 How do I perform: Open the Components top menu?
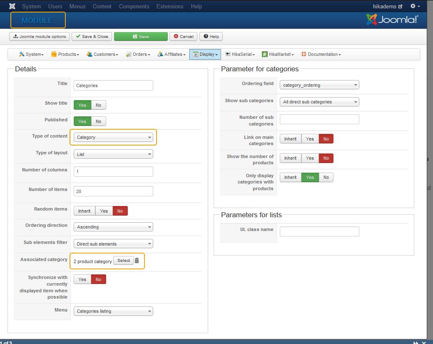[x=134, y=6]
